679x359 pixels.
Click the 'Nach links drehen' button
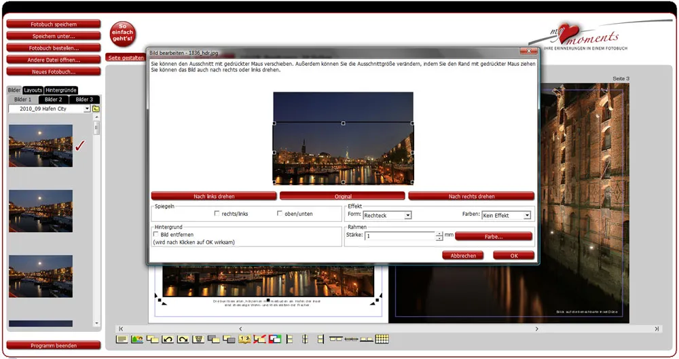pos(214,196)
